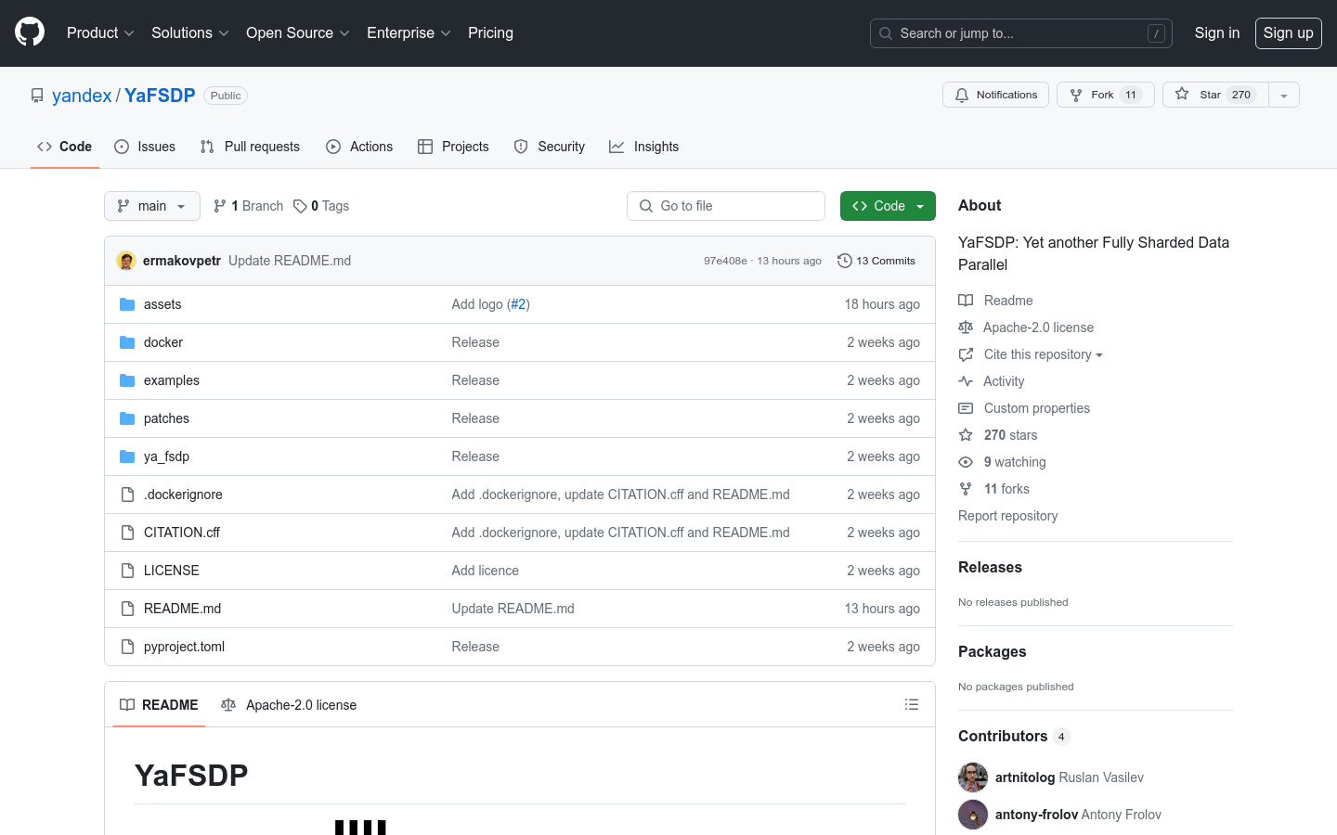This screenshot has height=835, width=1337.
Task: Click the Go to file input
Action: pos(726,206)
